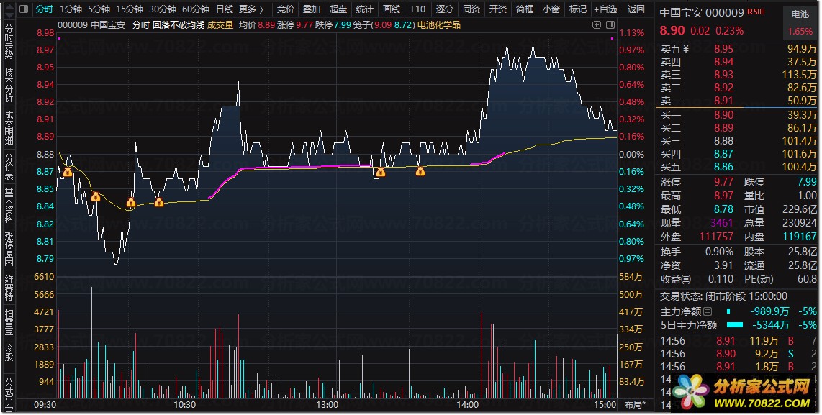Click the 标记 mark button
822x415 pixels.
tap(578, 9)
